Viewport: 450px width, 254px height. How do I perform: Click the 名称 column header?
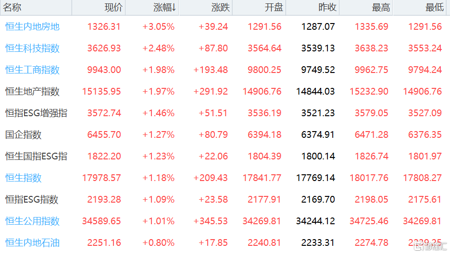[12, 8]
